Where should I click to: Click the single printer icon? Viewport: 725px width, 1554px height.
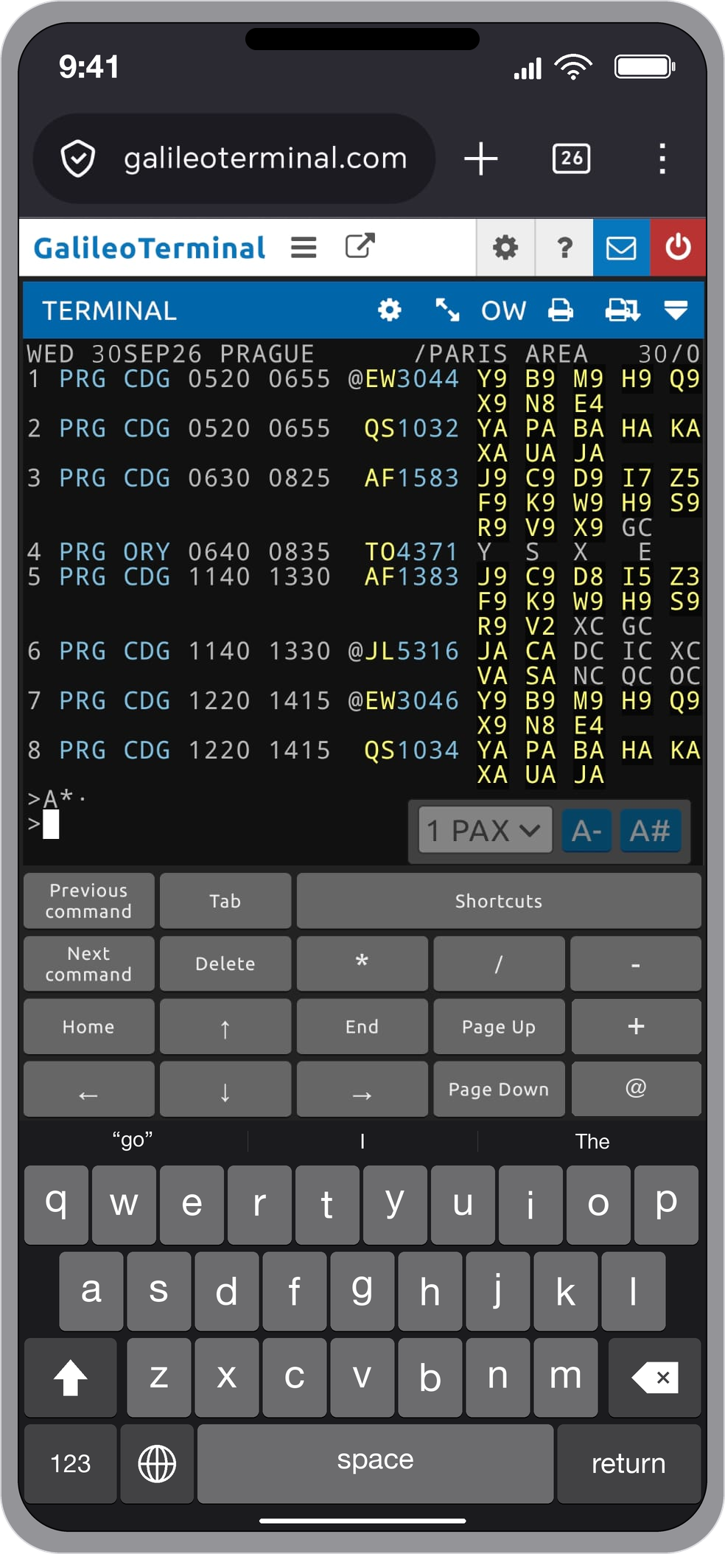[x=561, y=310]
